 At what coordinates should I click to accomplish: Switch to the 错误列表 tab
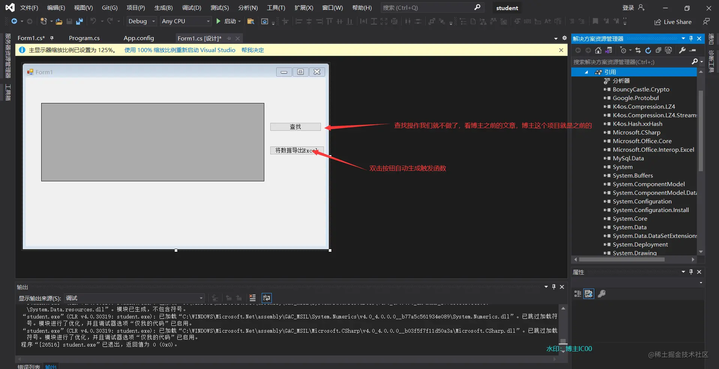[x=28, y=367]
